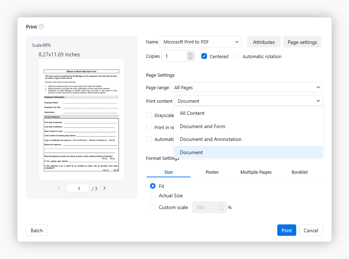Go to next preview page with right chevron
The image size is (349, 259).
(x=104, y=188)
